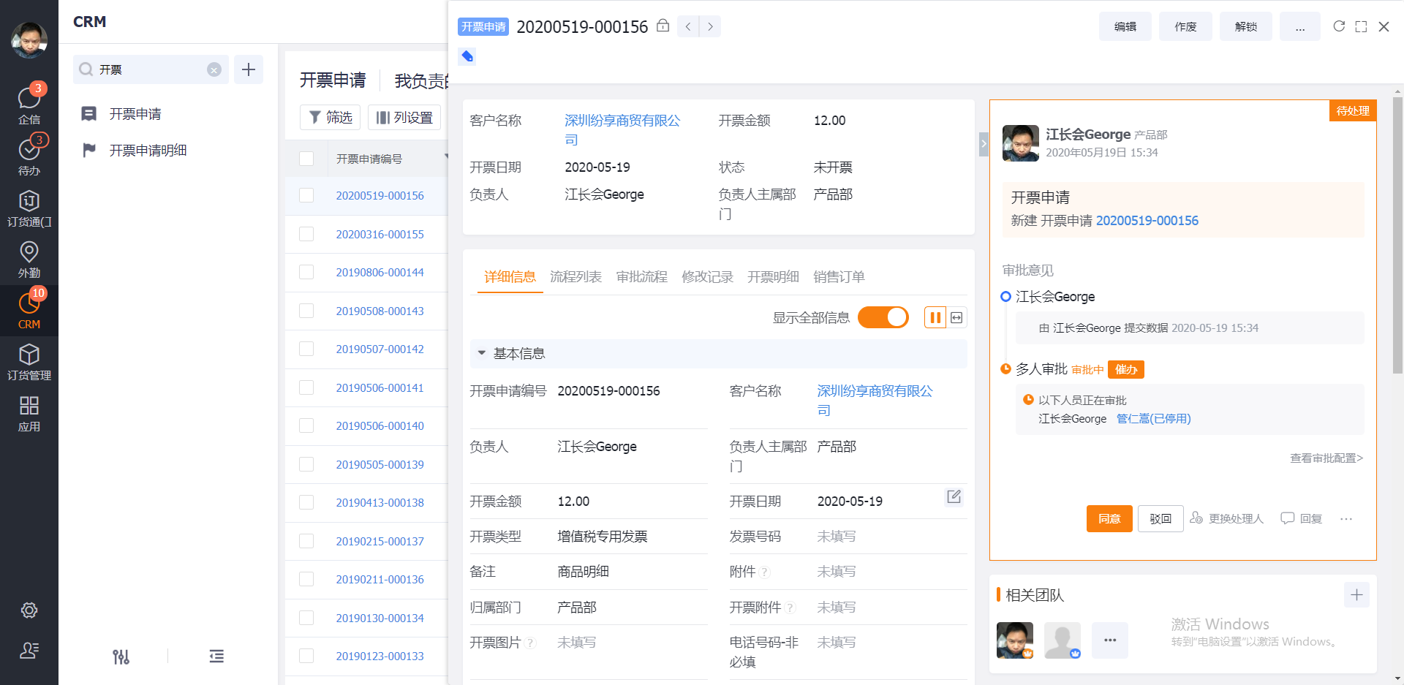Viewport: 1404px width, 685px height.
Task: Collapse the CRM navigation menu
Action: point(216,656)
